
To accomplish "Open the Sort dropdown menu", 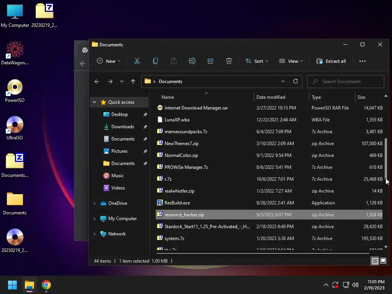I will pyautogui.click(x=256, y=61).
